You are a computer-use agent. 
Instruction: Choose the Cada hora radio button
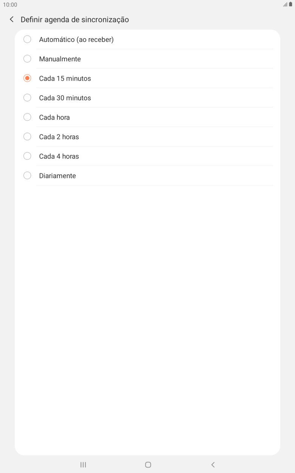27,117
